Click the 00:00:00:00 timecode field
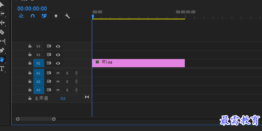Viewport: 262px width, 131px height. (32, 8)
